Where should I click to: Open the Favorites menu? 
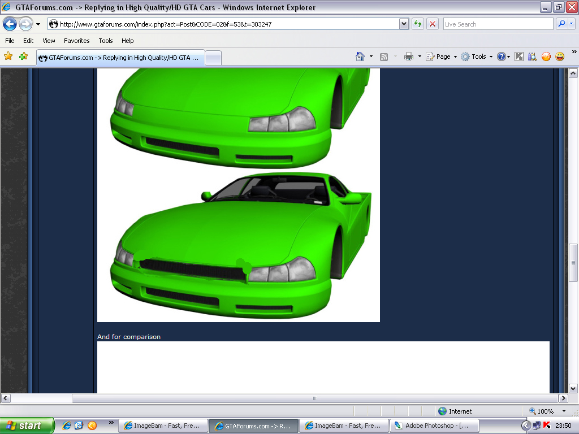(x=76, y=41)
